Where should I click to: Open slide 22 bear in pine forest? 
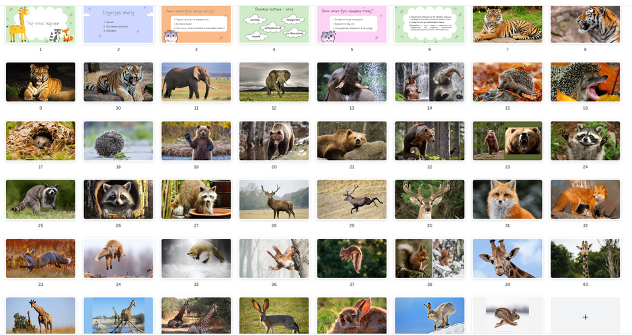click(429, 141)
